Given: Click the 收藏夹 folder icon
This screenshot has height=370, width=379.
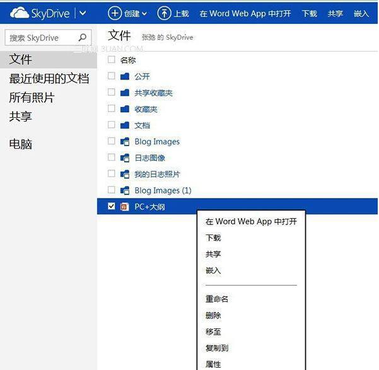Looking at the screenshot, I should (x=125, y=109).
